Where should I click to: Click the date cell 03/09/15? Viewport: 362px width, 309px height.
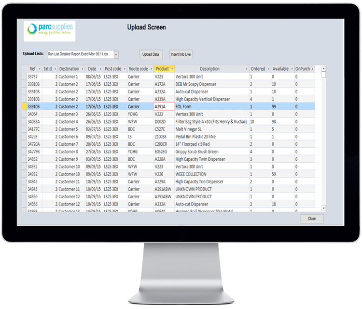point(94,159)
